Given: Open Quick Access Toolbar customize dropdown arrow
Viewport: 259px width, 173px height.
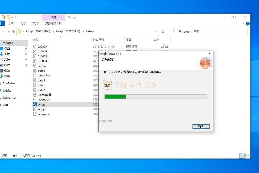Looking at the screenshot, I should [13, 17].
